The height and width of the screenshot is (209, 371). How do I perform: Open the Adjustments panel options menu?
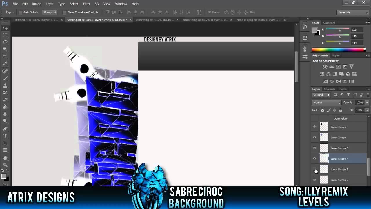click(x=368, y=55)
